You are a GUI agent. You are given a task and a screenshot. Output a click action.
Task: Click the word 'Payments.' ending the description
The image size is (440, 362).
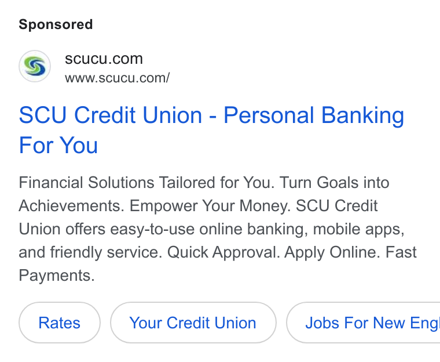pos(57,276)
